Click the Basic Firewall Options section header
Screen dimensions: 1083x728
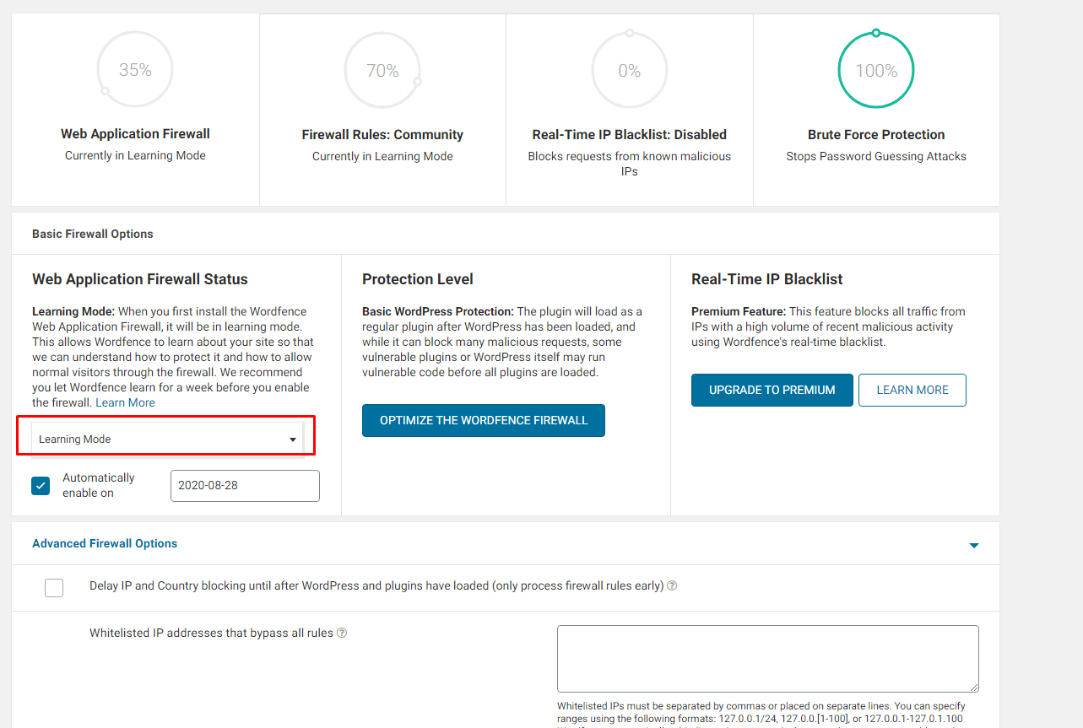pyautogui.click(x=93, y=234)
